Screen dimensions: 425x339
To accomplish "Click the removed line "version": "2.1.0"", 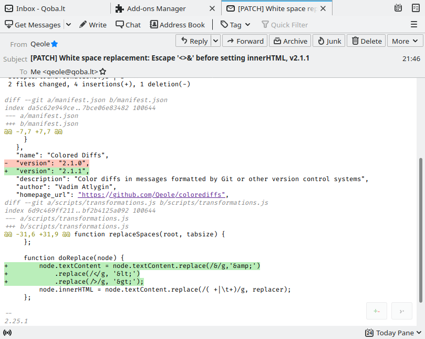I will coord(47,163).
